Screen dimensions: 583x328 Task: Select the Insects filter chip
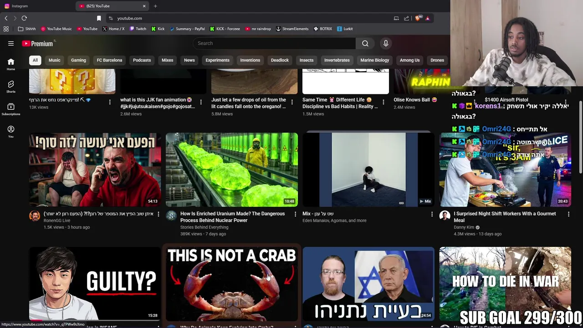click(x=307, y=60)
